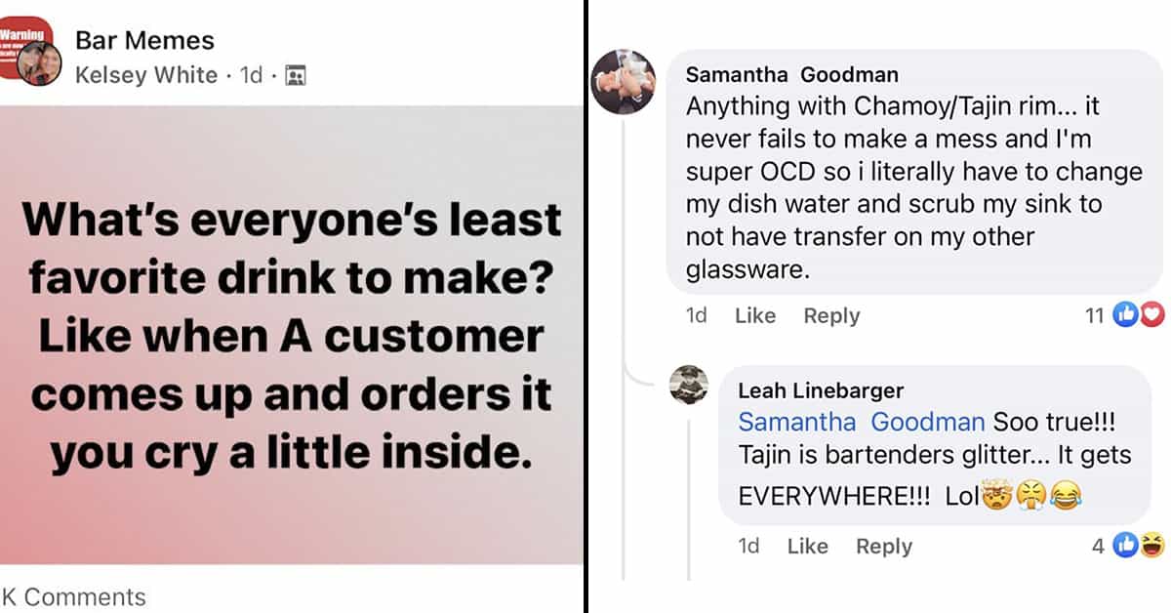1171x613 pixels.
Task: Open Leah Linebarger's profile picture
Action: pos(688,384)
